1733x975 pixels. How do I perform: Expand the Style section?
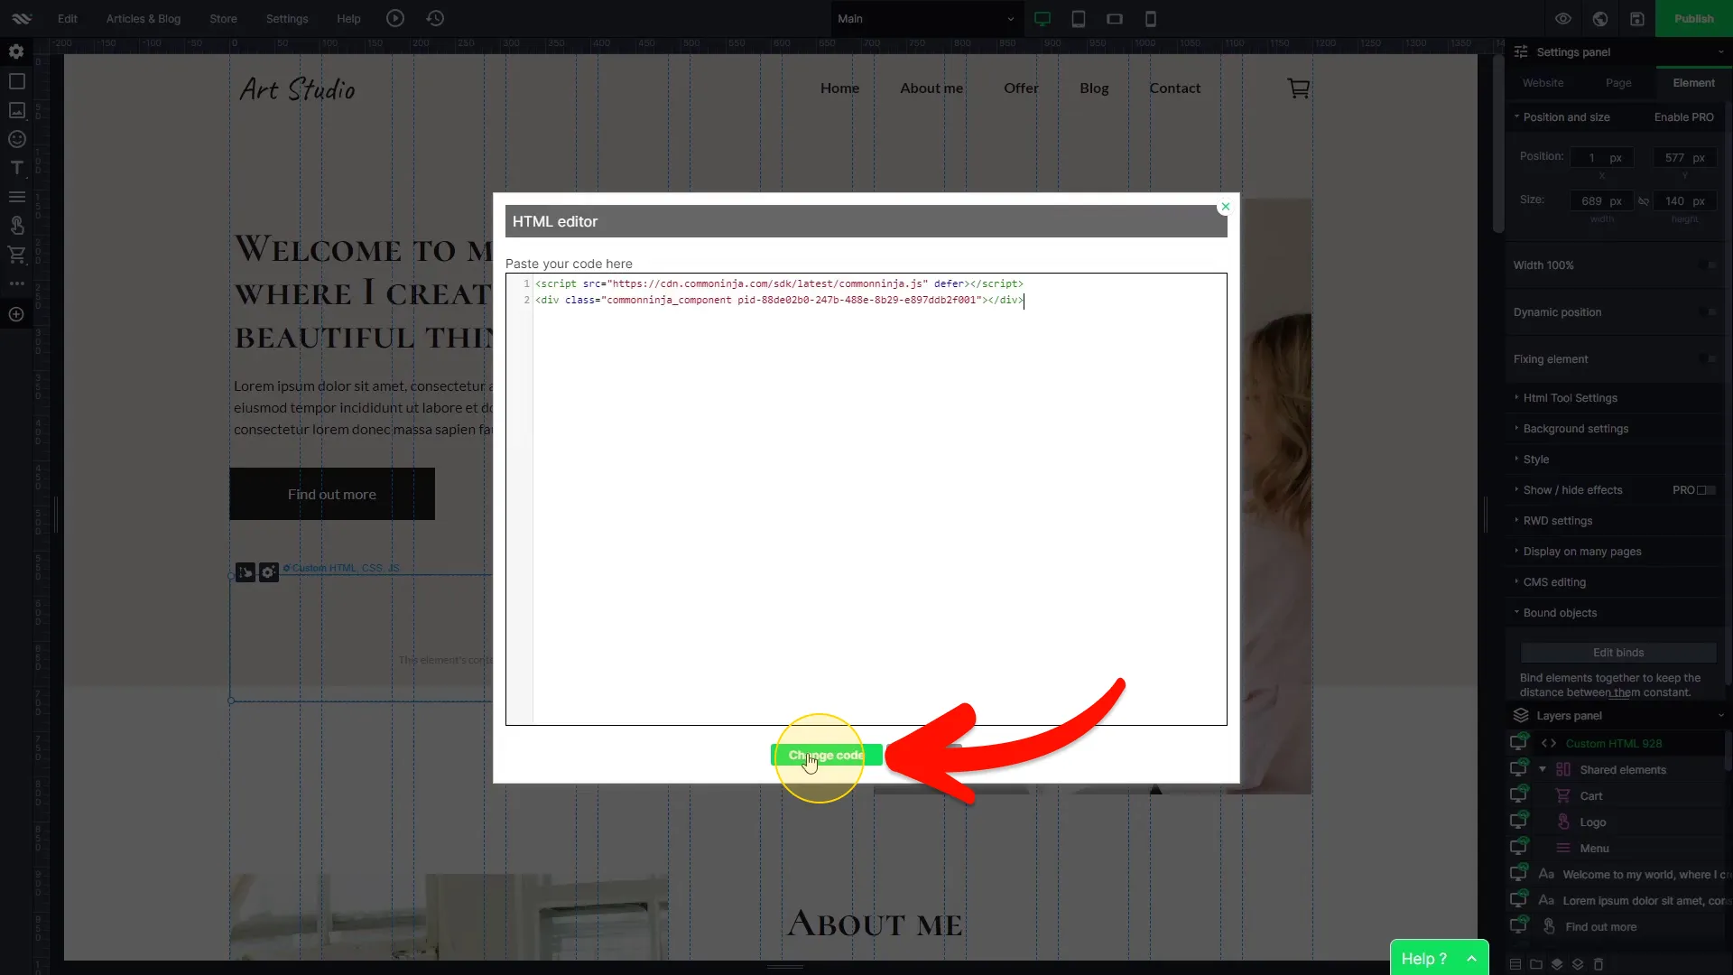point(1535,460)
